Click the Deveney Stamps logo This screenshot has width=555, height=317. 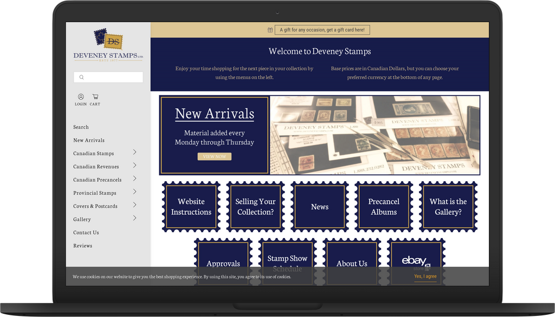(x=108, y=45)
